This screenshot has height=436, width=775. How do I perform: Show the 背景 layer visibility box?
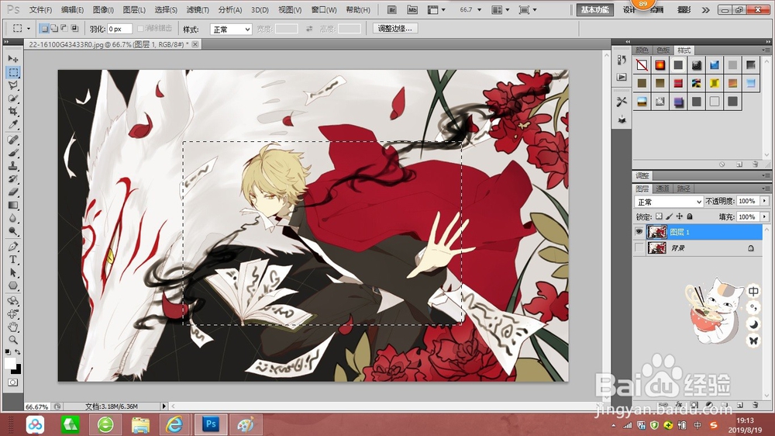639,247
